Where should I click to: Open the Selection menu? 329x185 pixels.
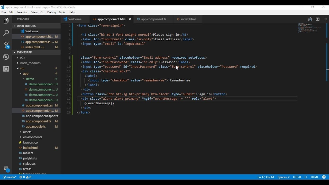22,12
